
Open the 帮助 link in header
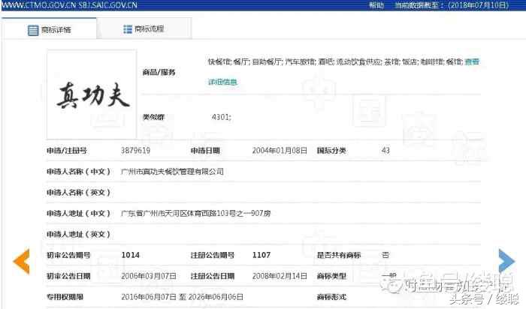(376, 5)
